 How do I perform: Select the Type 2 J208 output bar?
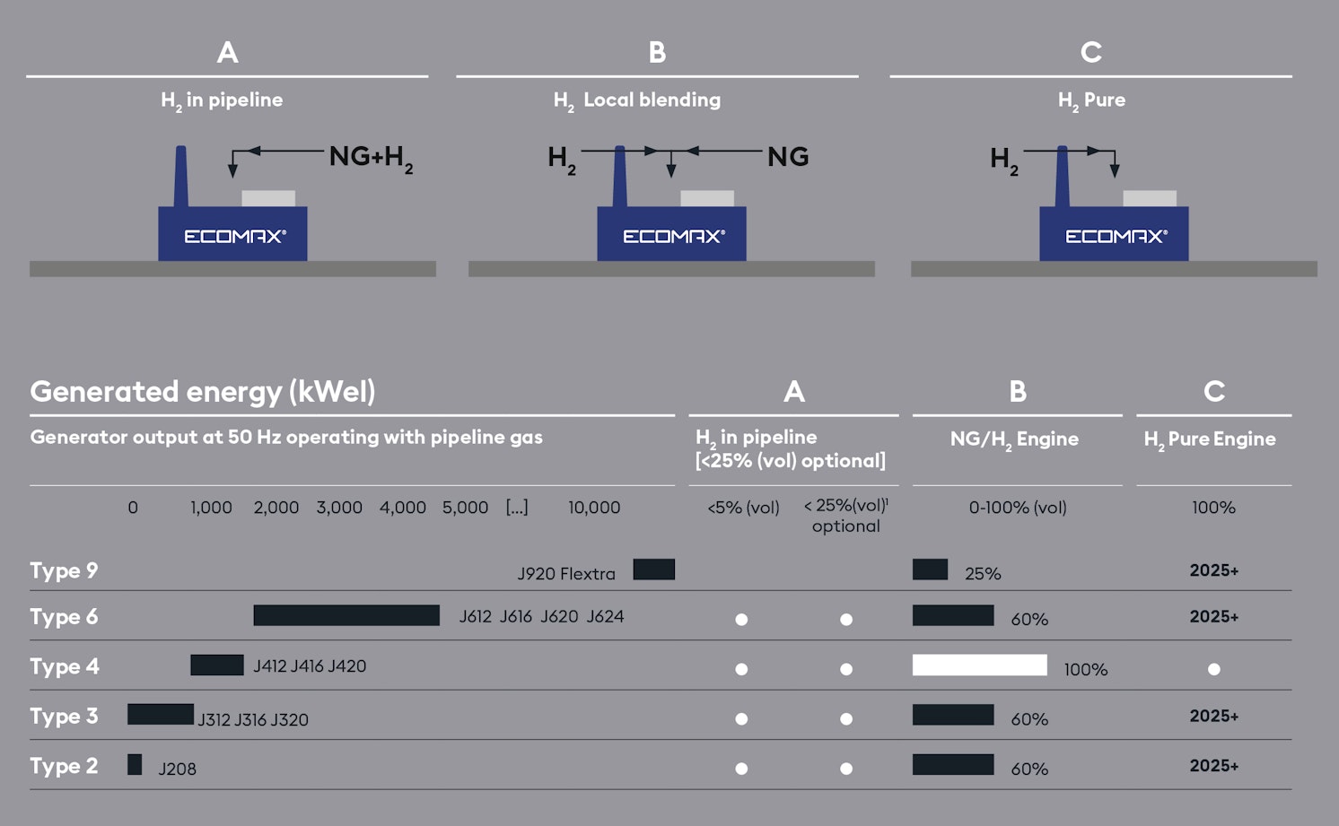point(135,764)
